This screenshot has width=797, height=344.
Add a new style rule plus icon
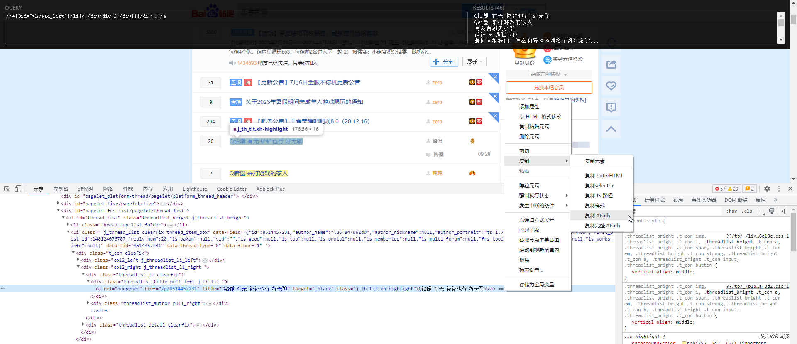760,211
